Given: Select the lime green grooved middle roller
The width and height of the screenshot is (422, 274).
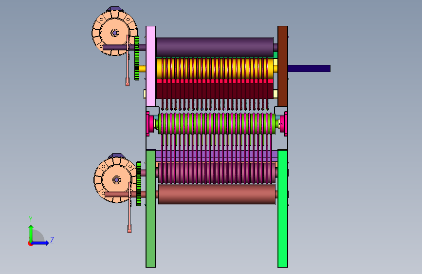Looking at the screenshot, I should pyautogui.click(x=217, y=123).
